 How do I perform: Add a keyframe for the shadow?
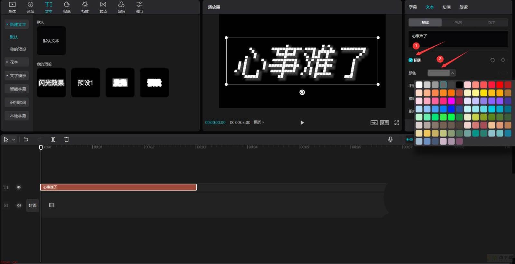[503, 60]
